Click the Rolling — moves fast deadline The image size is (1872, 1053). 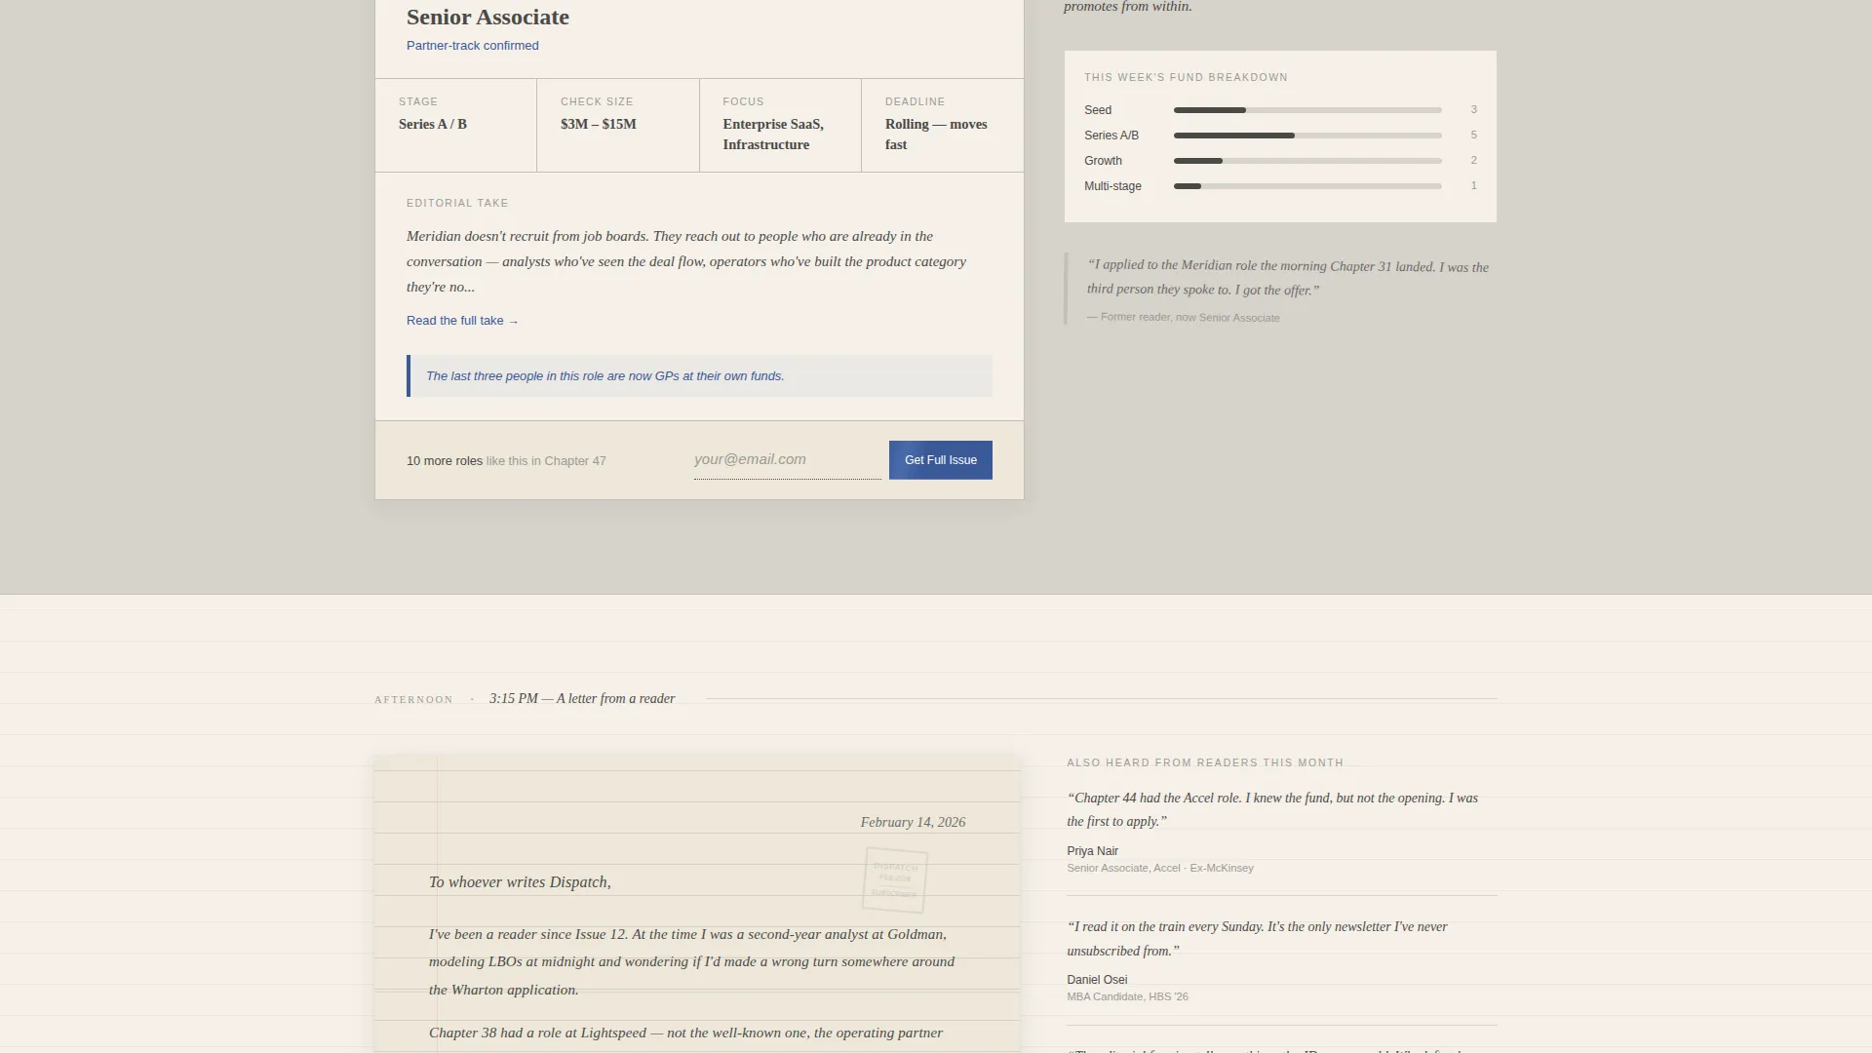(936, 135)
